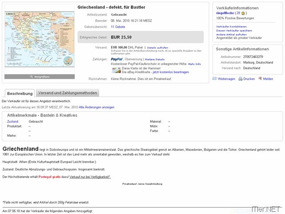Screen dimensions: 285x214
Task: Open the Greece map thumbnail image
Action: coord(40,39)
